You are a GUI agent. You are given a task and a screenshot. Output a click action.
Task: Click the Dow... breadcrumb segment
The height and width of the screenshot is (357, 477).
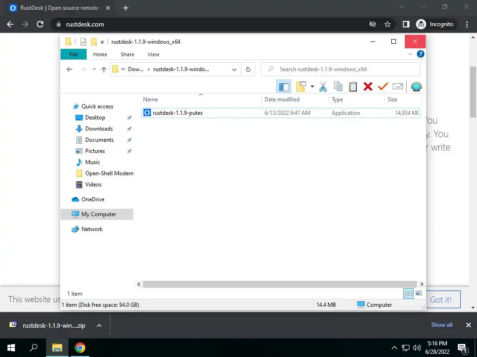[136, 69]
